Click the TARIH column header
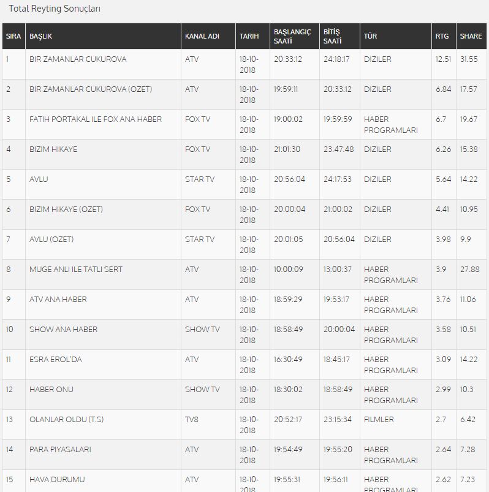Screen dimensions: 489x492 click(252, 36)
